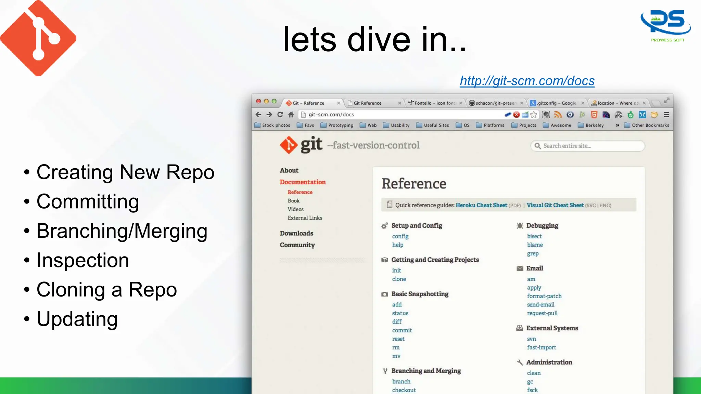Open the Awesome bookmark folder
This screenshot has width=701, height=394.
557,125
